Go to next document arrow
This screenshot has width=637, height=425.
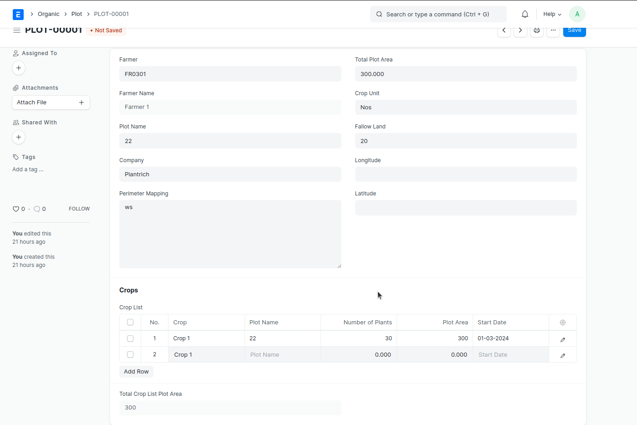pyautogui.click(x=520, y=31)
